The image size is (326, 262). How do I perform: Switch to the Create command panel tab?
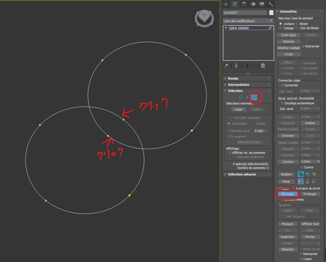click(x=226, y=4)
